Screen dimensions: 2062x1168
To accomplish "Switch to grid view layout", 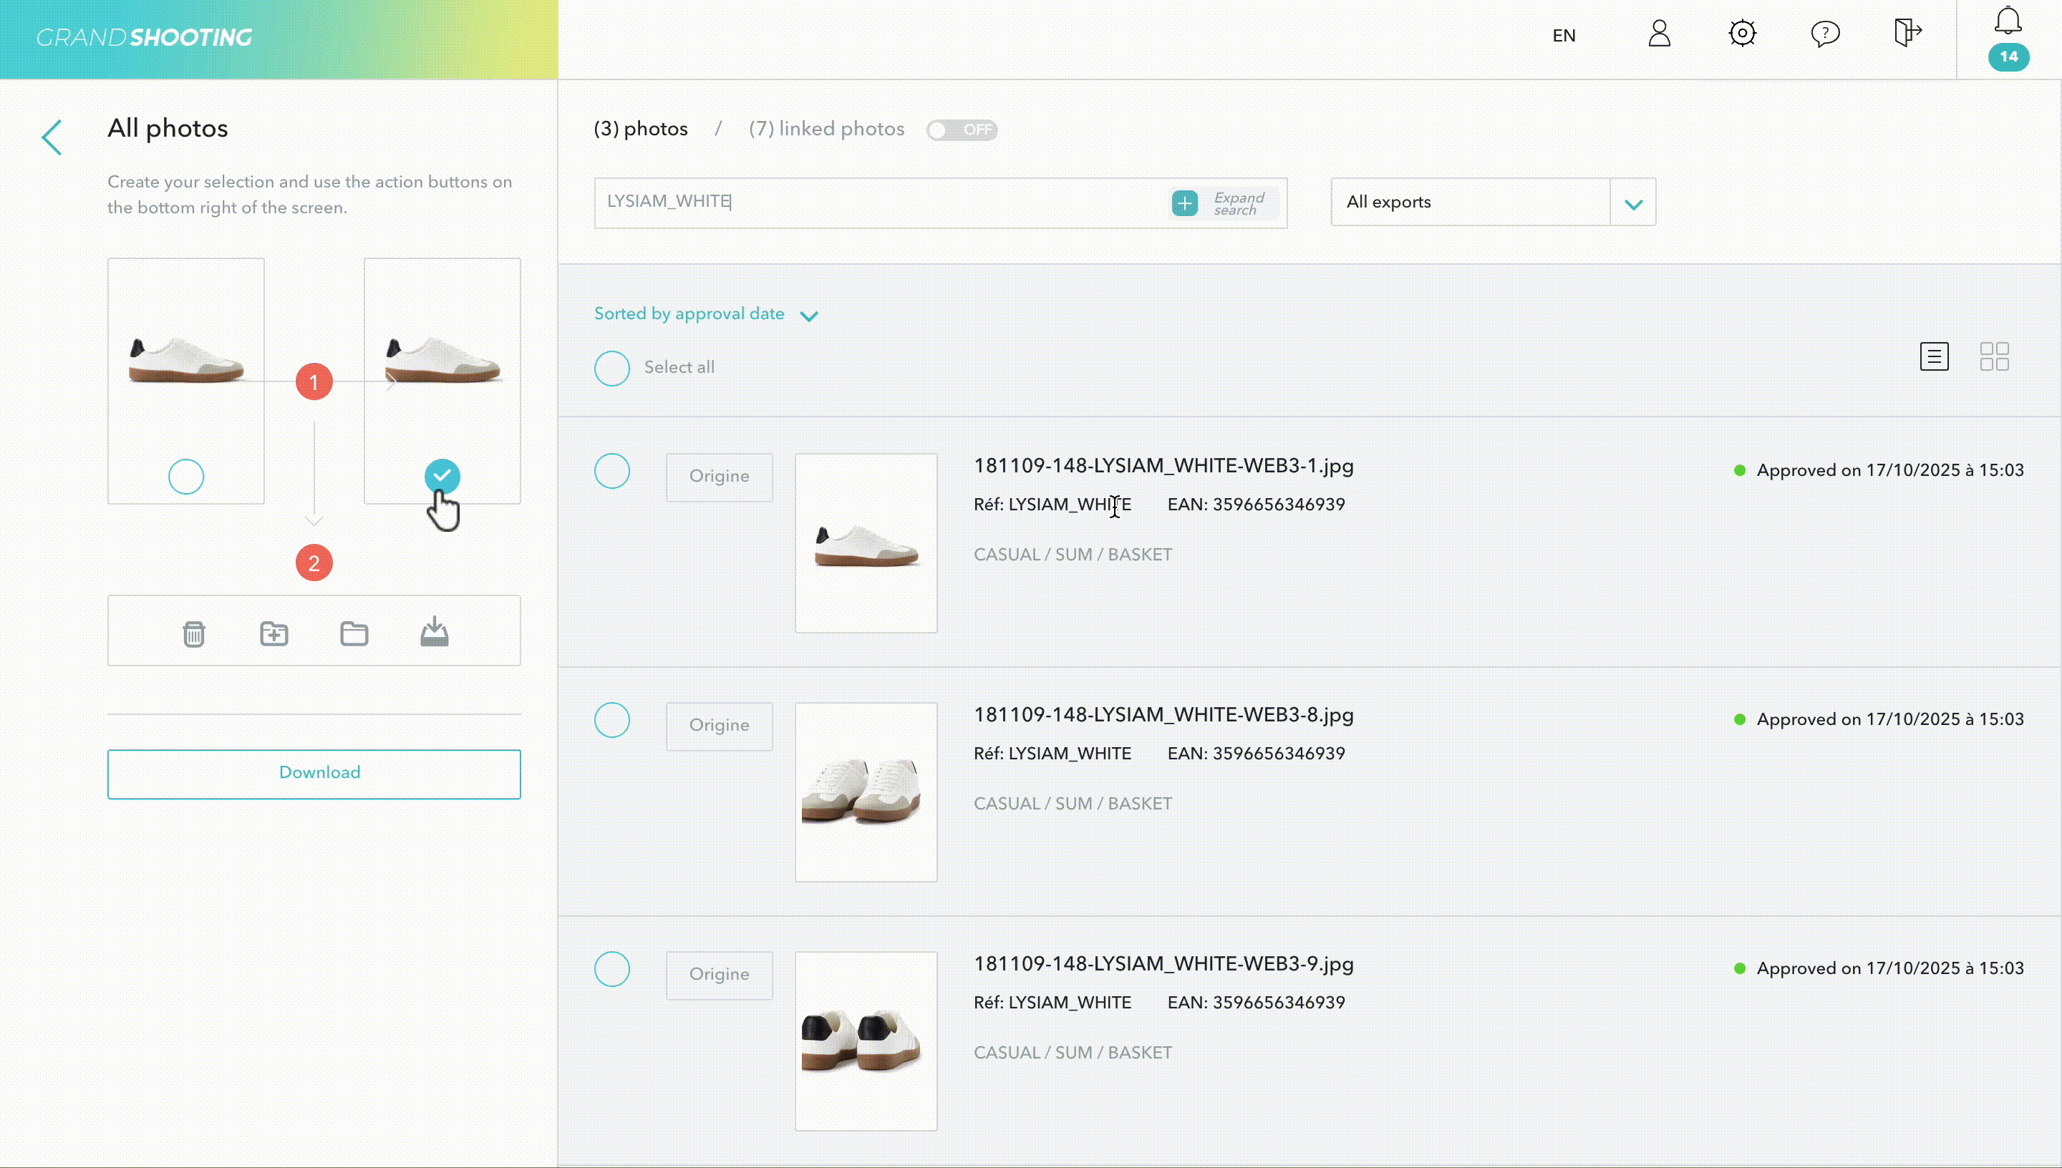I will pos(1994,356).
